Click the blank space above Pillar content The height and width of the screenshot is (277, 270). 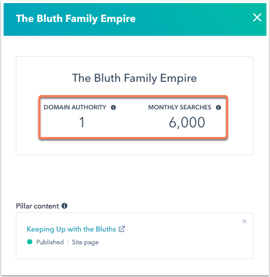[134, 178]
